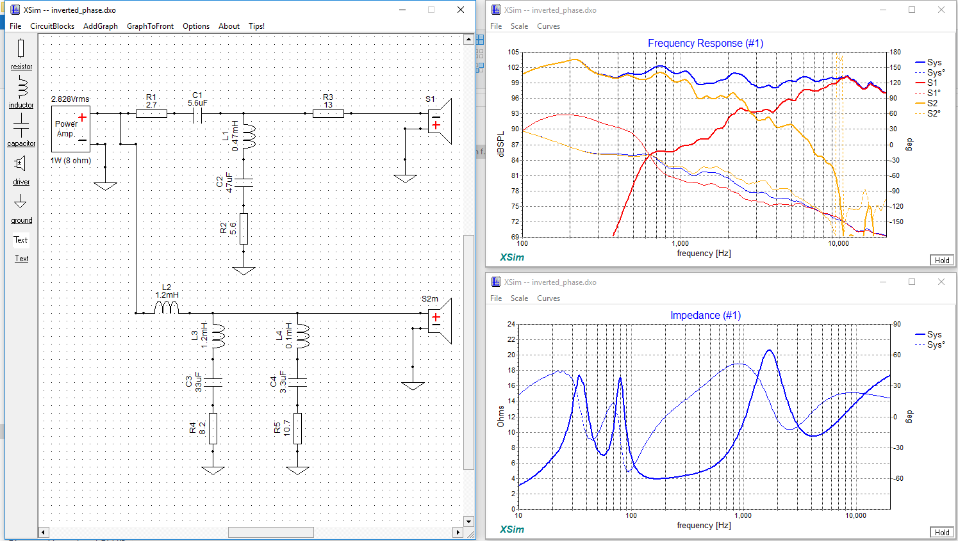This screenshot has width=958, height=541.
Task: Select driver S1 speaker symbol
Action: [x=440, y=120]
